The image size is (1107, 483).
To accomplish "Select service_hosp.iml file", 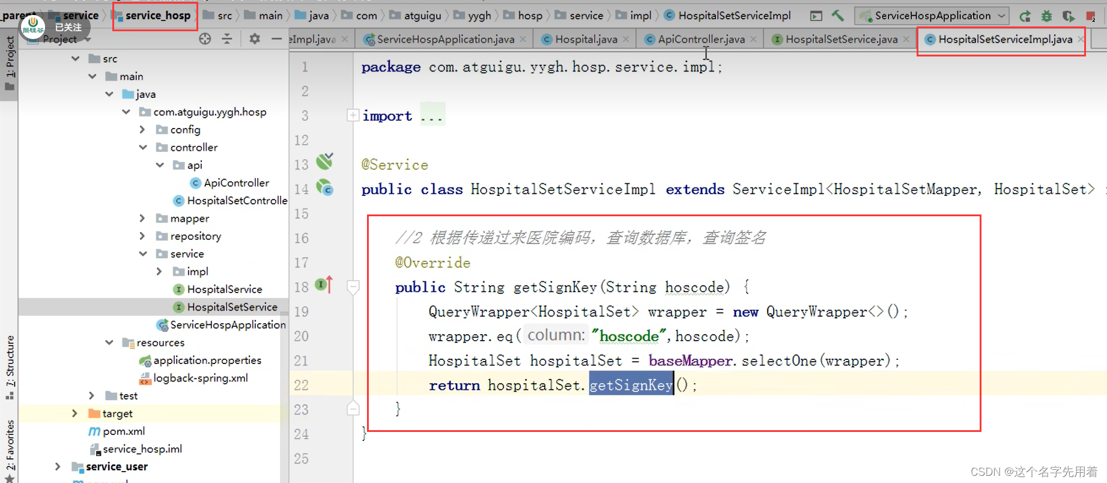I will pos(142,449).
